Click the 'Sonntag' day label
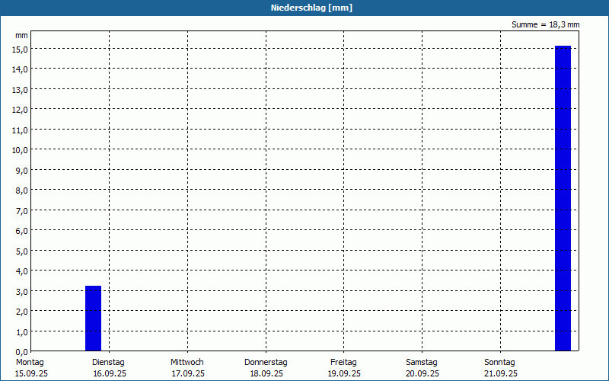The image size is (609, 381). tap(499, 362)
